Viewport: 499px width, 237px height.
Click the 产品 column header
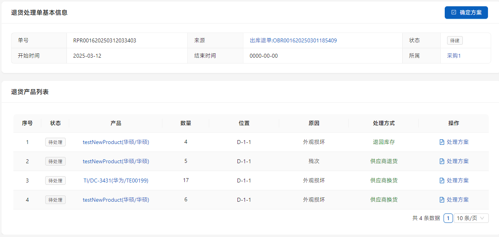coord(116,123)
